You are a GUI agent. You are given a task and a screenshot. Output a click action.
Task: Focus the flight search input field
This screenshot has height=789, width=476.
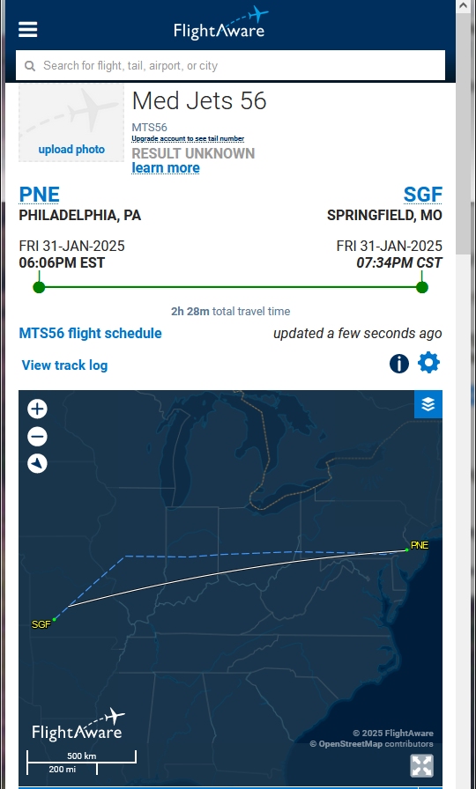coord(230,65)
